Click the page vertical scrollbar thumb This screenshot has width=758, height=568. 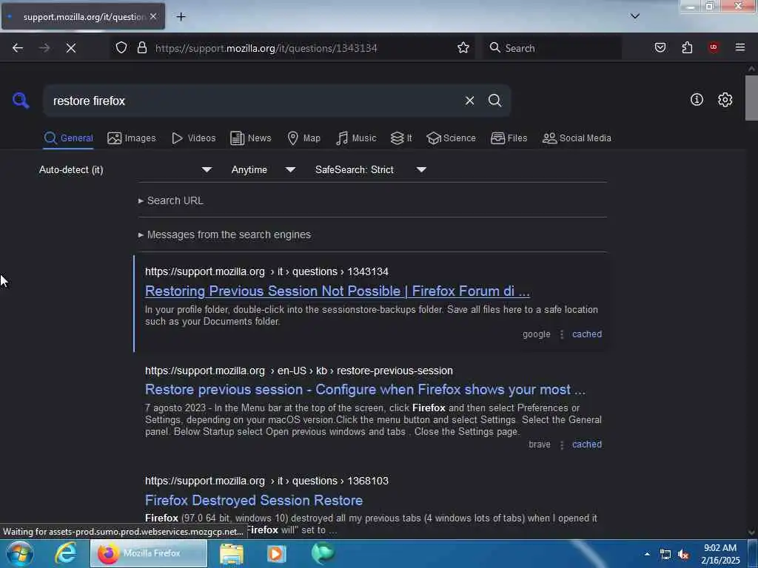(751, 98)
